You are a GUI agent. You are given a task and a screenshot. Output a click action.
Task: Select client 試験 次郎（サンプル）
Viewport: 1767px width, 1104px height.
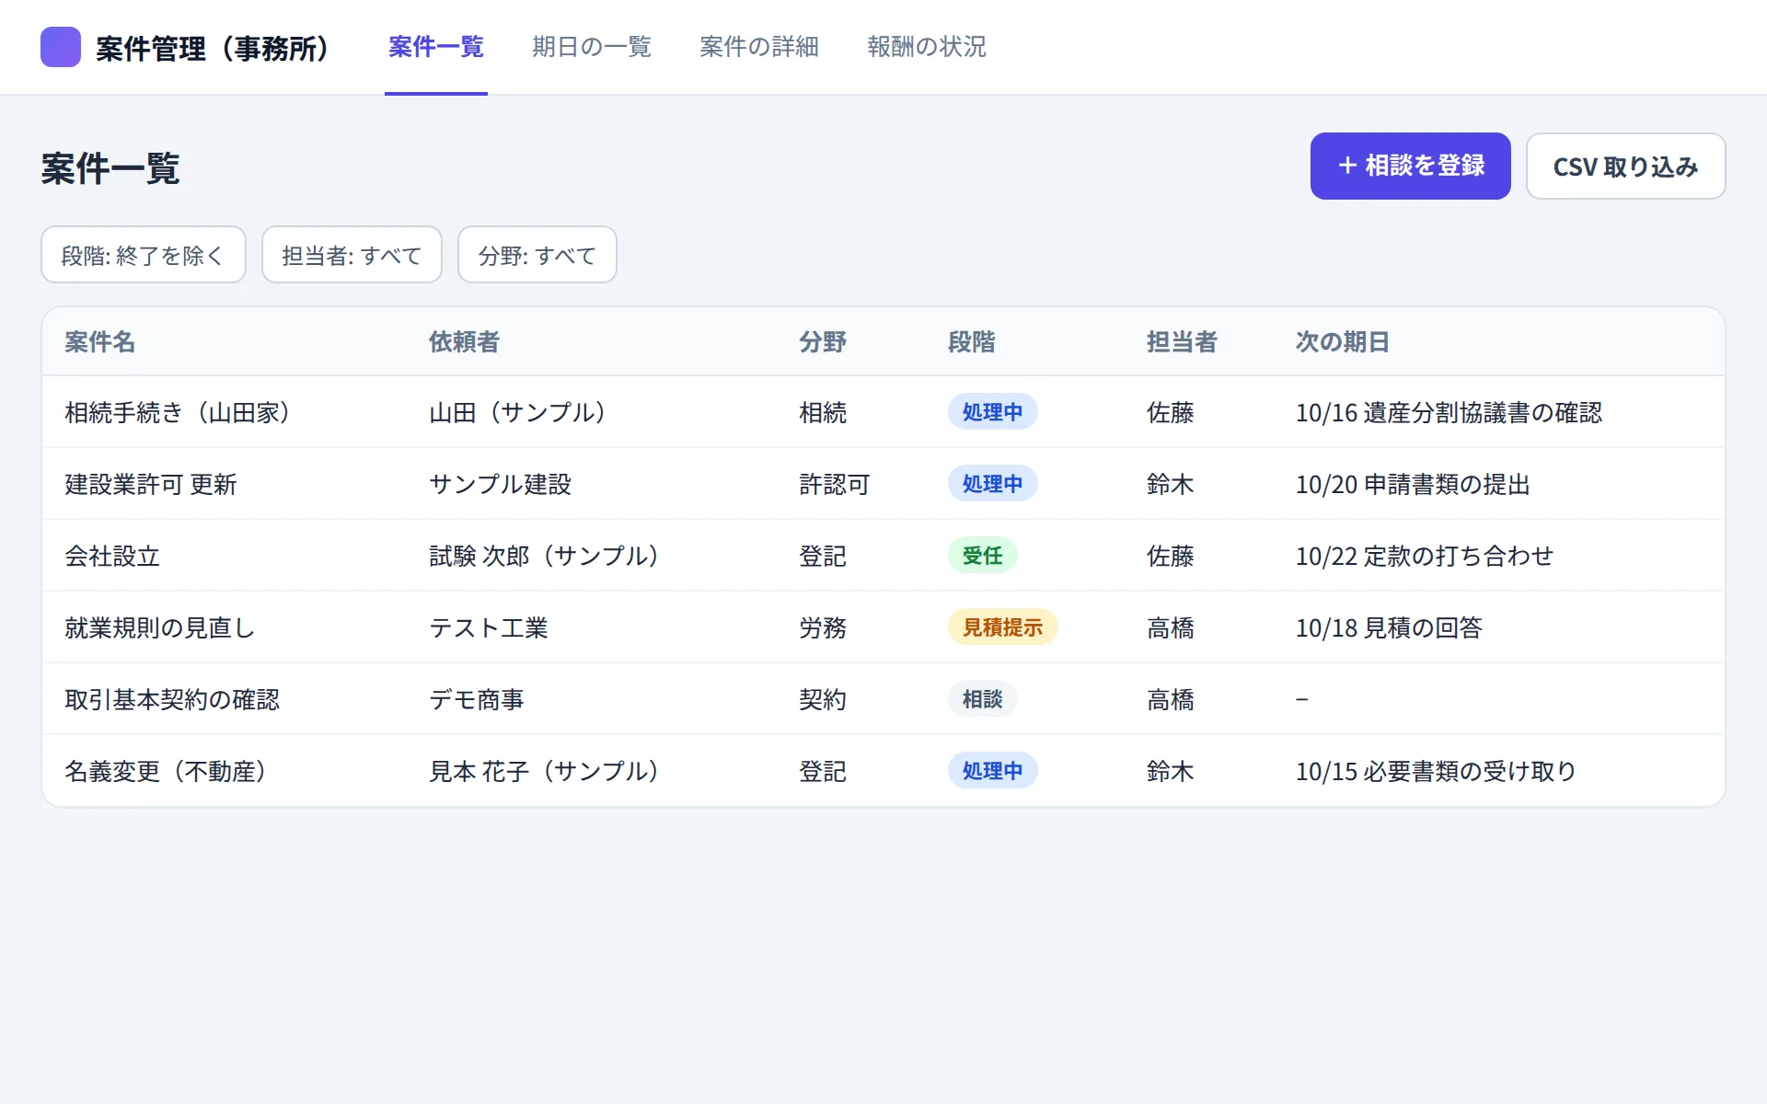tap(544, 556)
